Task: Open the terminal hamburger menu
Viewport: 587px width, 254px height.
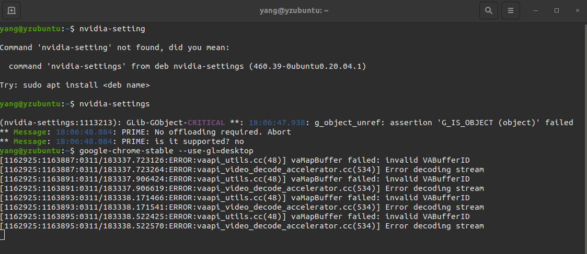Action: (511, 10)
